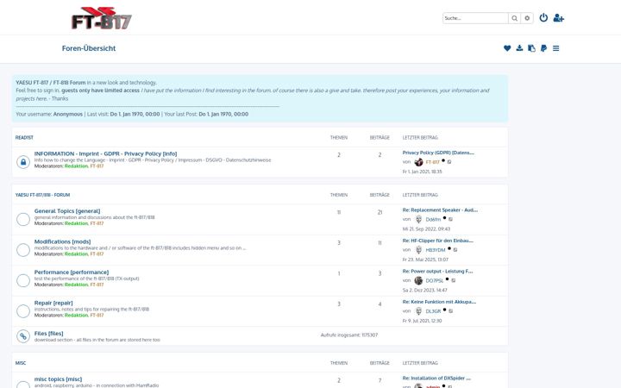
Task: Open misc topics [misc] forum
Action: (58, 379)
